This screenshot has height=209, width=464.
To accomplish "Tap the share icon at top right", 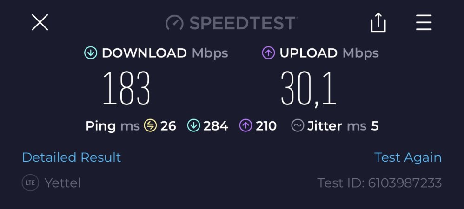I will coord(378,22).
